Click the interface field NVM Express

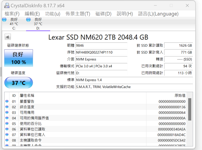[101, 59]
